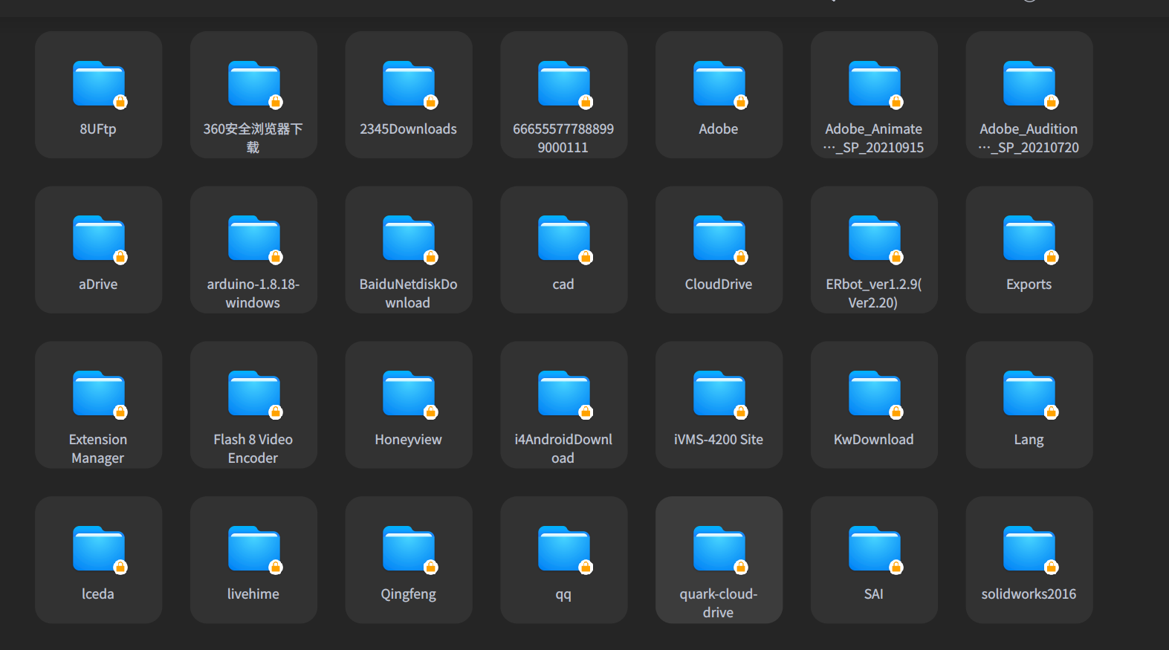Open the 8UFtp folder icon
The width and height of the screenshot is (1169, 650).
pyautogui.click(x=99, y=84)
